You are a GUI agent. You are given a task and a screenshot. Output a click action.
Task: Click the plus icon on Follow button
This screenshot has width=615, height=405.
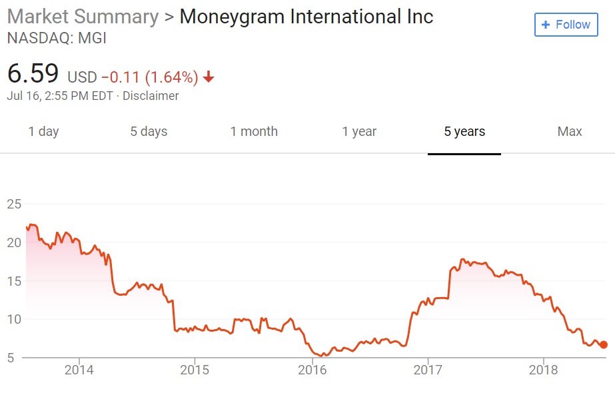[x=546, y=25]
